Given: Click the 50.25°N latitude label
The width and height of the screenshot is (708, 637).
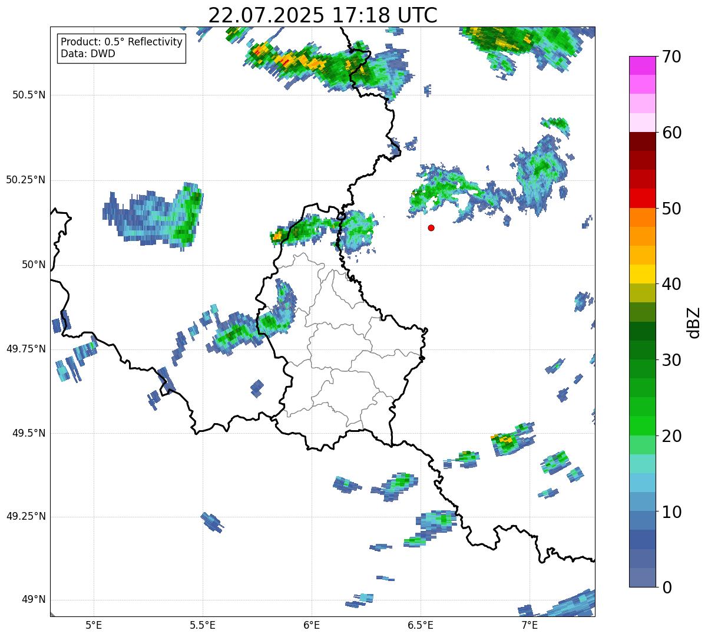Looking at the screenshot, I should click(26, 180).
